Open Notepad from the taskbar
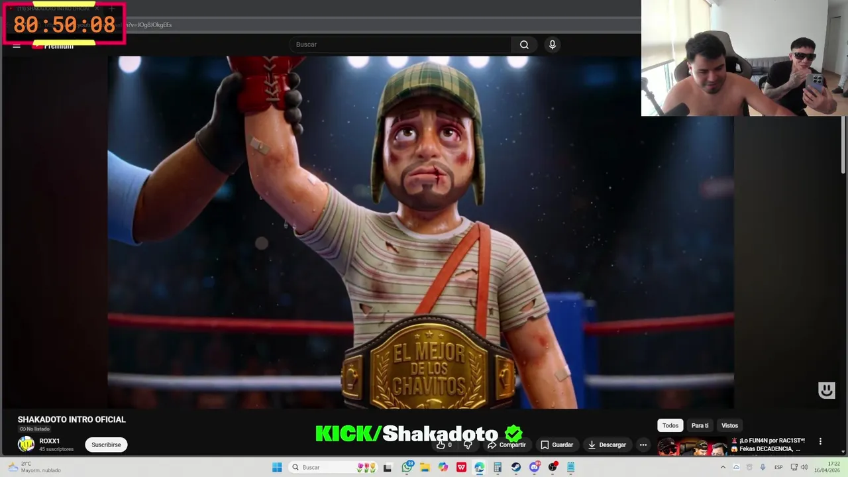The image size is (848, 477). coord(570,467)
